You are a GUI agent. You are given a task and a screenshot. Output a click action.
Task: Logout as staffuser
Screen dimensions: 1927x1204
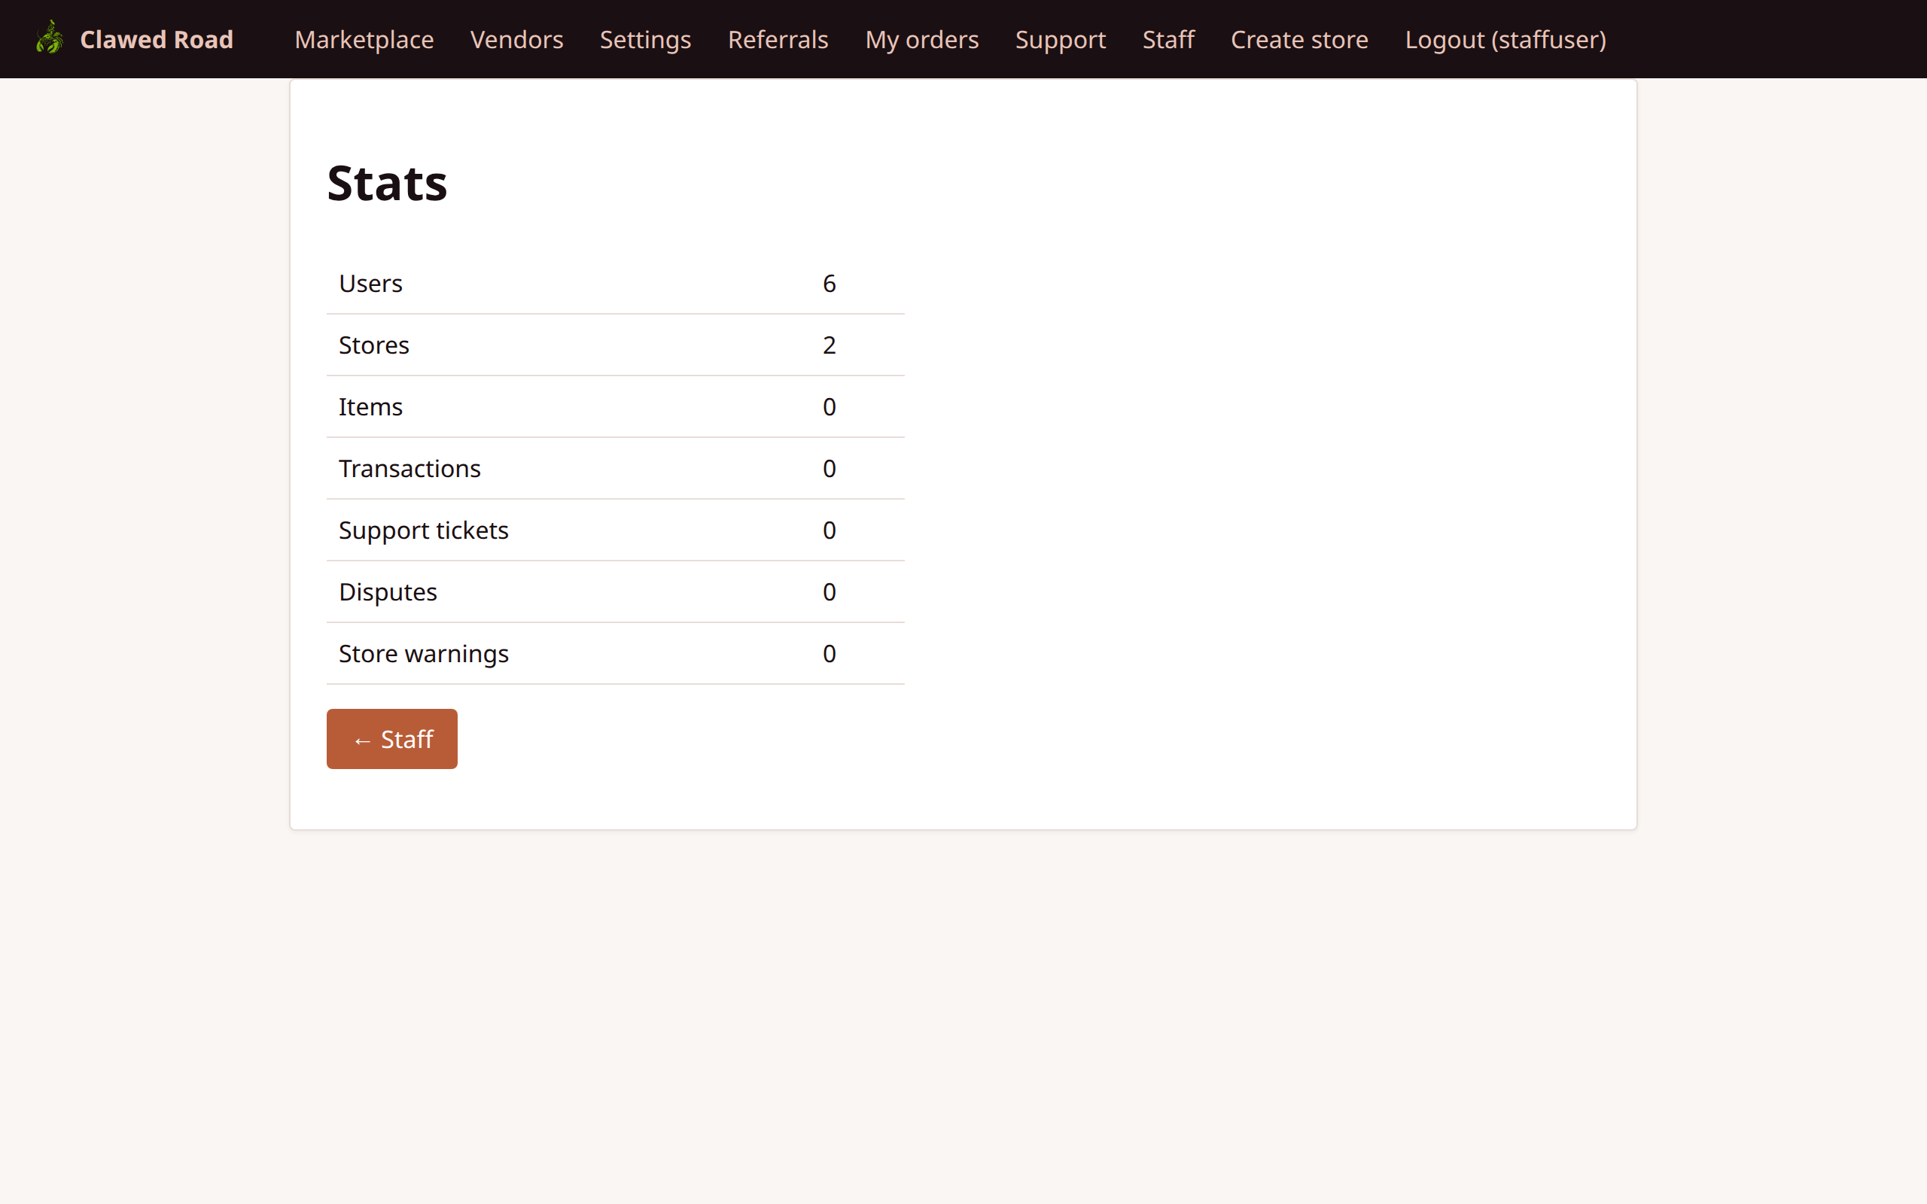point(1504,39)
